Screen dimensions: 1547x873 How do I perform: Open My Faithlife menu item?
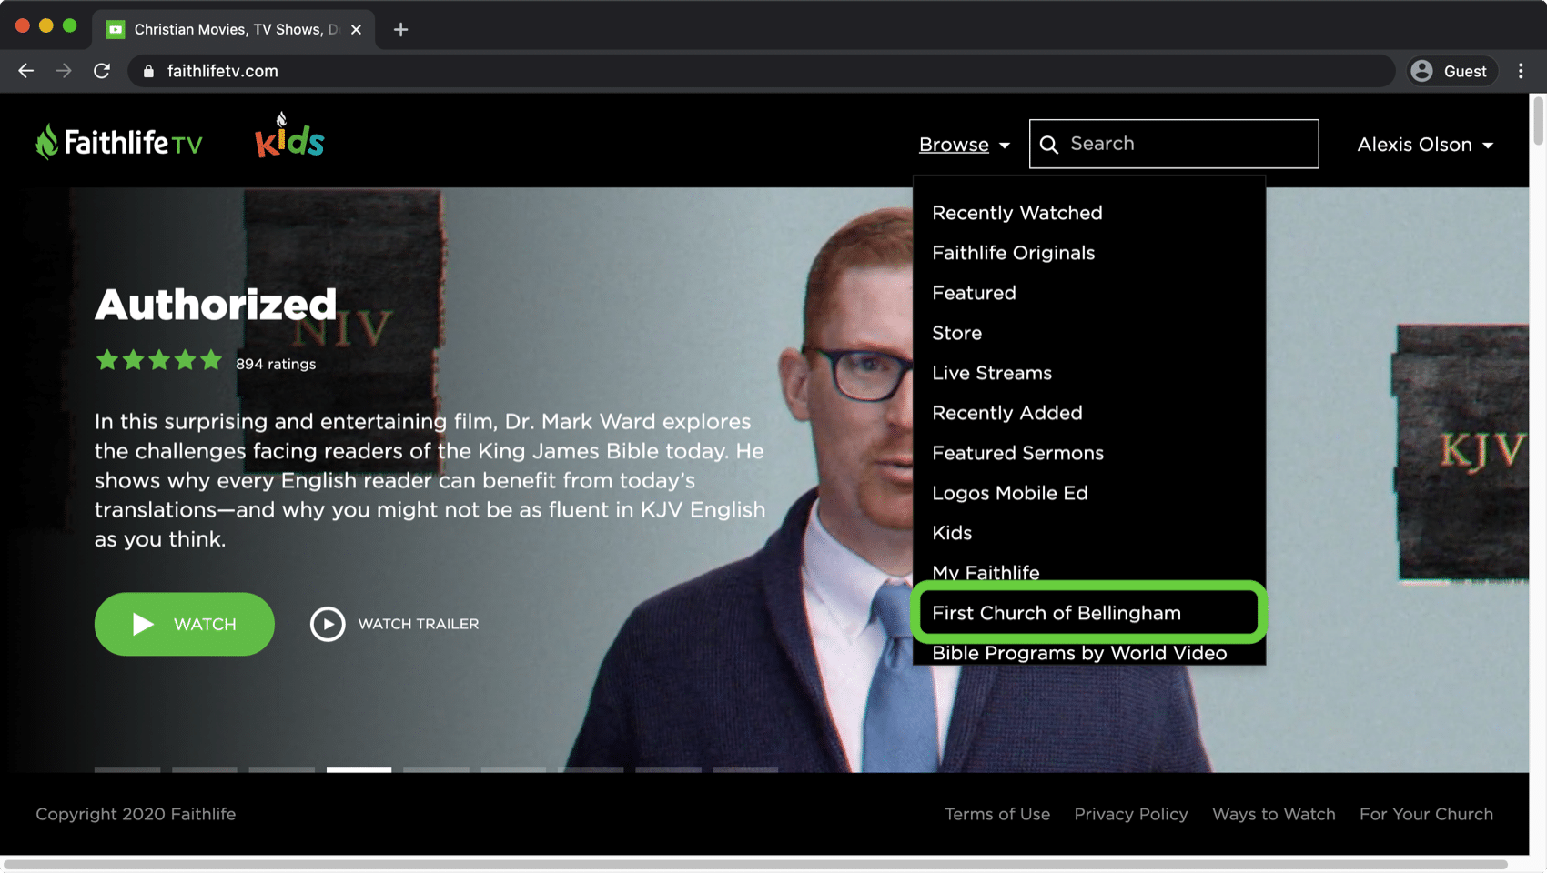986,572
